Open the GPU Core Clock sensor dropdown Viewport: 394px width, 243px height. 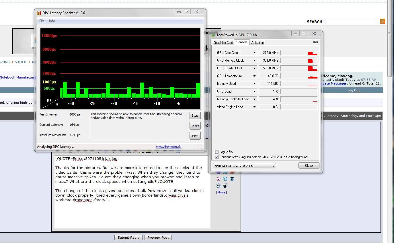coord(254,53)
